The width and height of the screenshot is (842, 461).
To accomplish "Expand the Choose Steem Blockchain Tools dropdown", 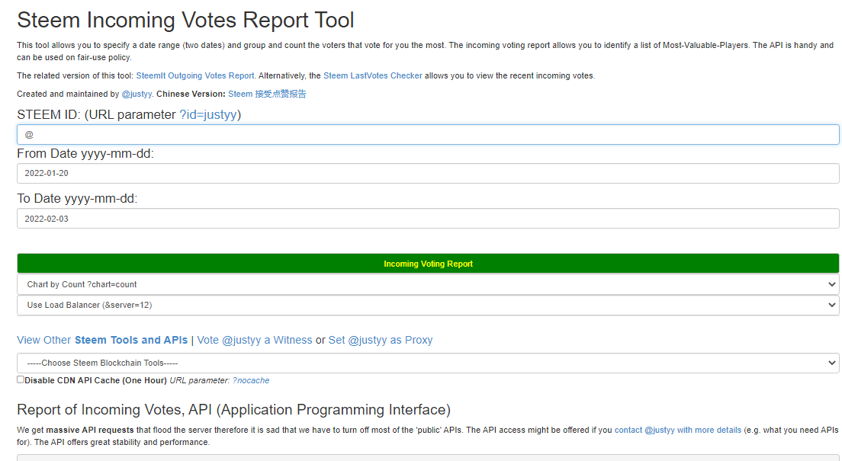I will coord(428,363).
